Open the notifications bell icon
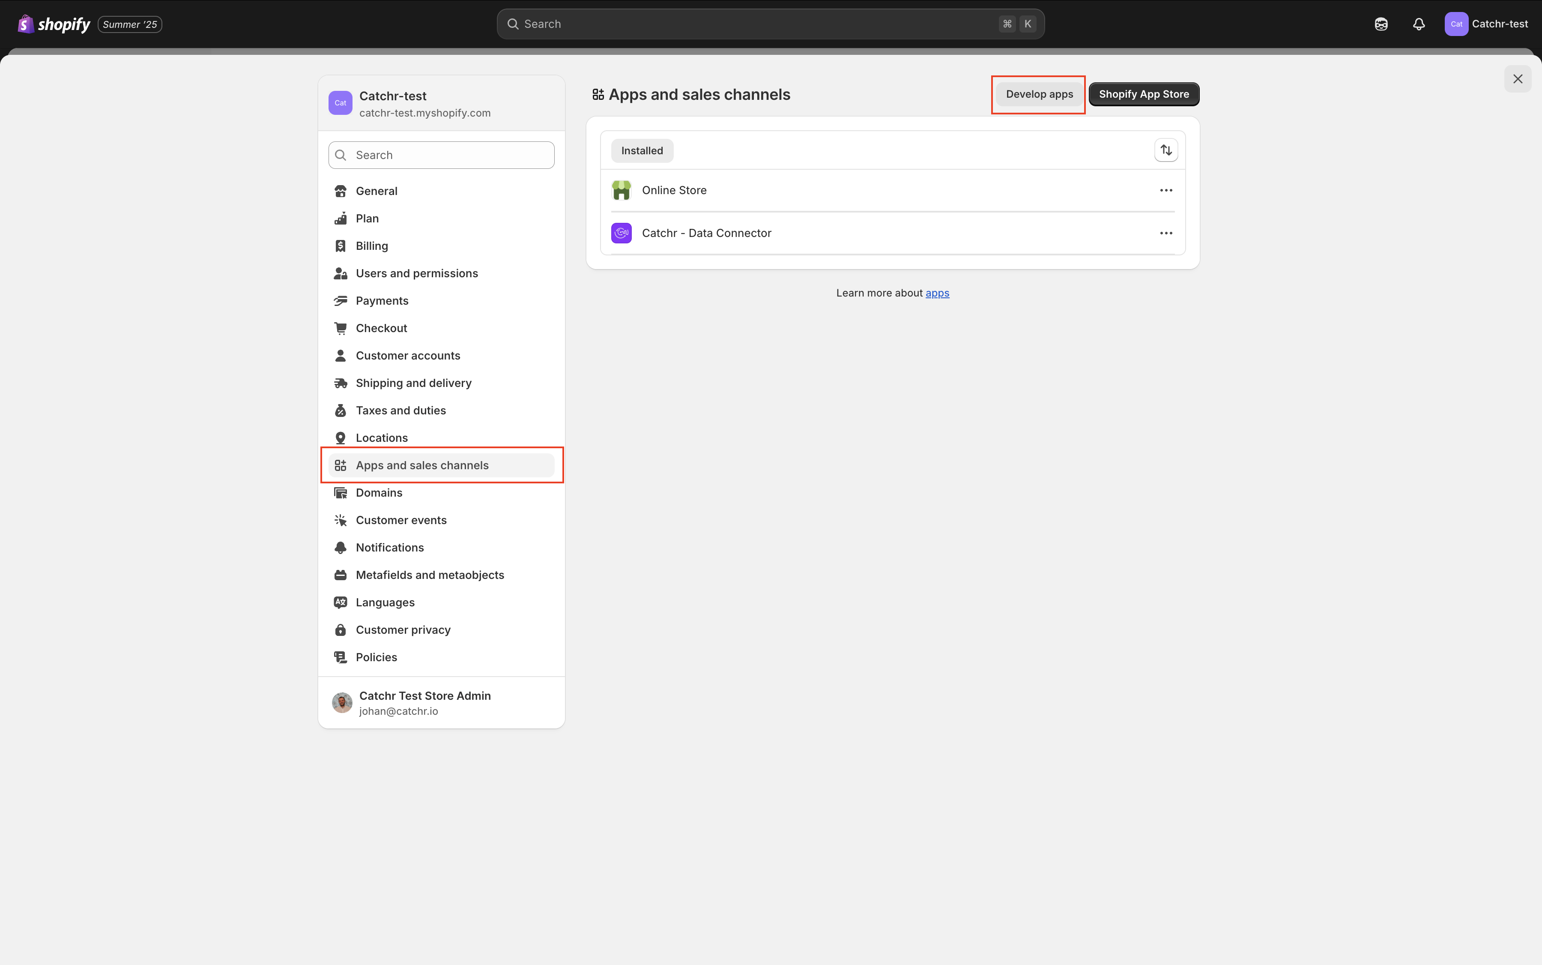Screen dimensions: 1542x965 click(x=1419, y=24)
